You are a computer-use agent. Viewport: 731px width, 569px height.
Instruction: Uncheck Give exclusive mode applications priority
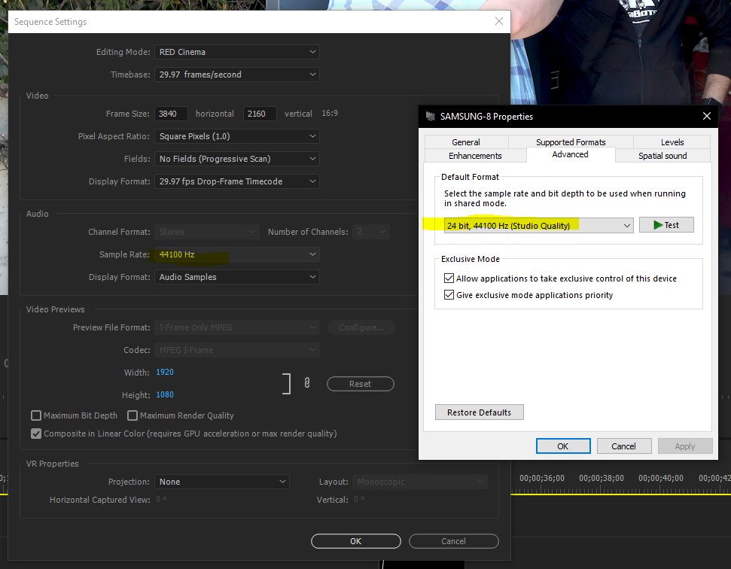(449, 295)
